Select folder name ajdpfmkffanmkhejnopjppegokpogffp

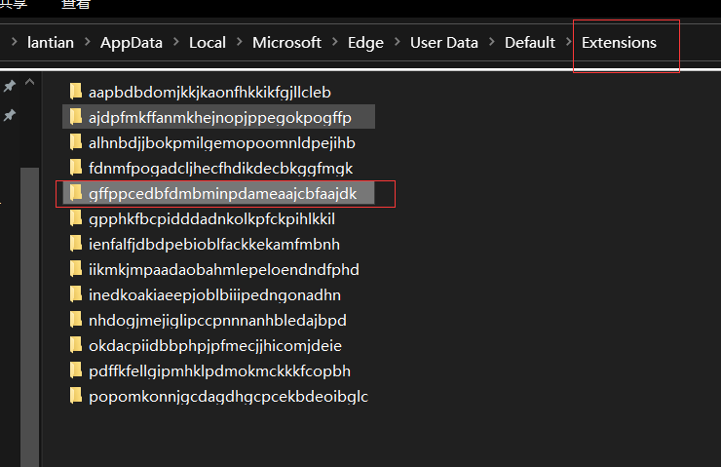[220, 118]
